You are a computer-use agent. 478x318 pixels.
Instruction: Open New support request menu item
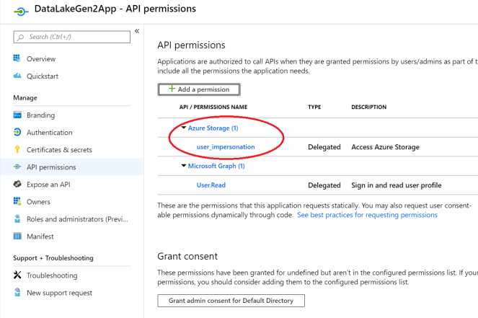(59, 293)
